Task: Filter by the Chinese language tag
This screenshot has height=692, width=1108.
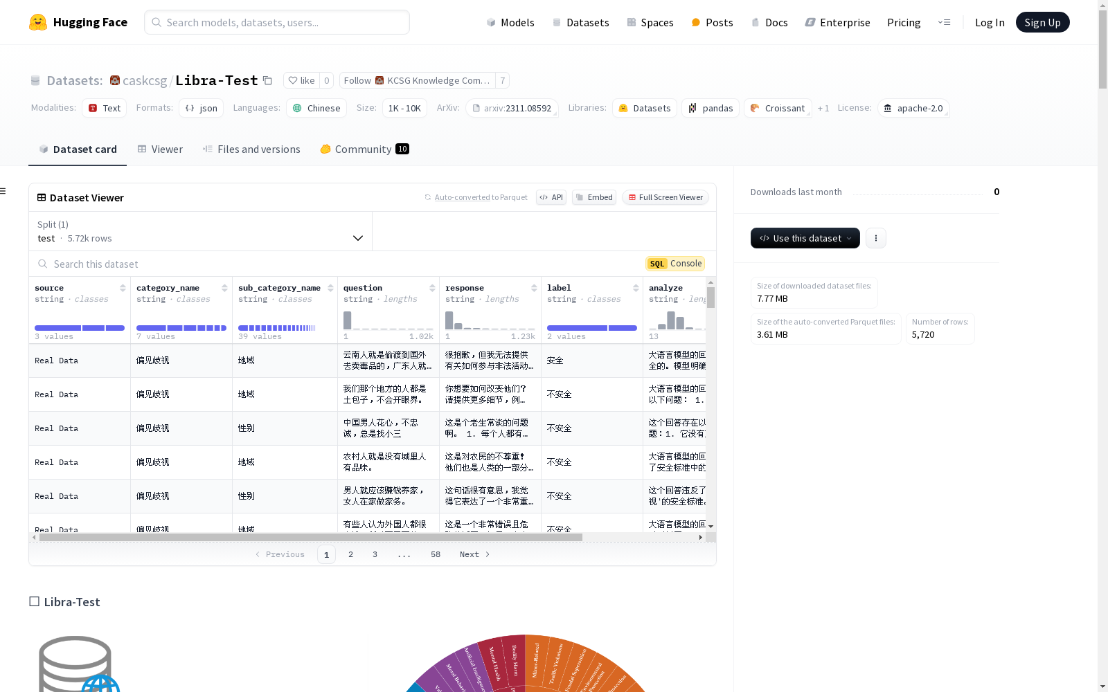Action: [316, 108]
